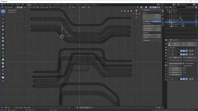This screenshot has height=111, width=198.
Task: Adjust the Mean Bevel Weight slider
Action: click(x=152, y=26)
